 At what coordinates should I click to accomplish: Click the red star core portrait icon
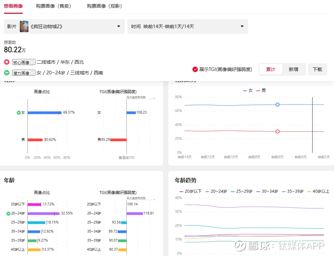(x=7, y=62)
